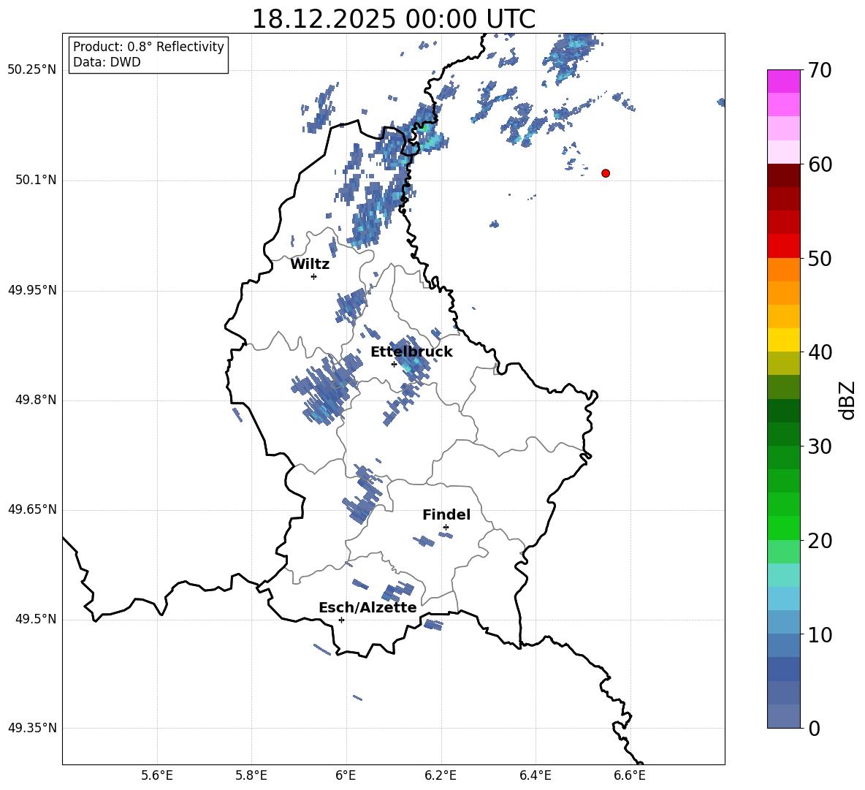Click the dBZ colorbar label
The width and height of the screenshot is (865, 790).
pos(847,400)
